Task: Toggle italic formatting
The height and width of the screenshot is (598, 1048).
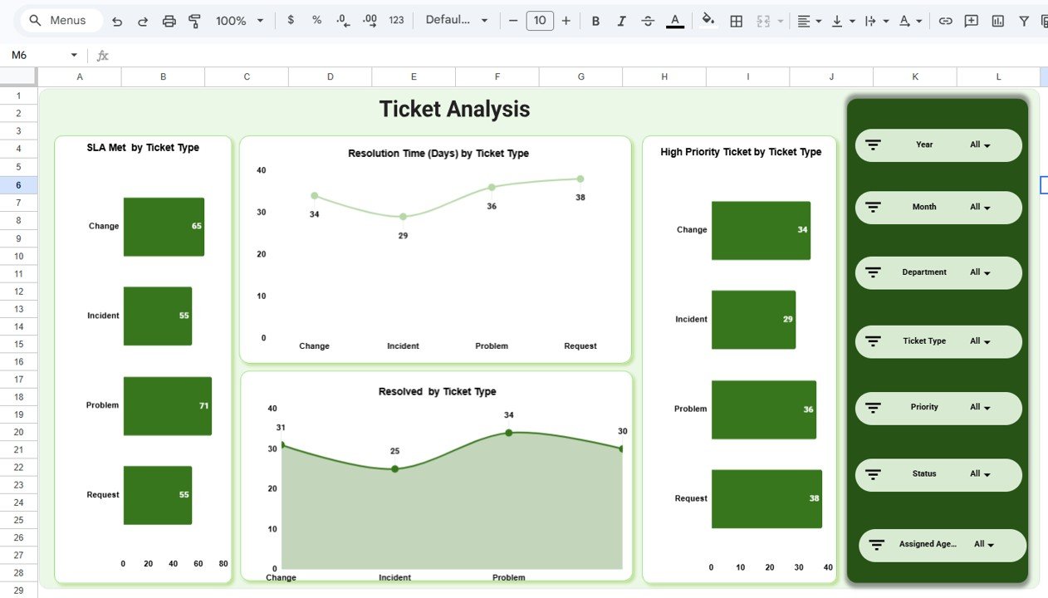Action: pos(621,20)
